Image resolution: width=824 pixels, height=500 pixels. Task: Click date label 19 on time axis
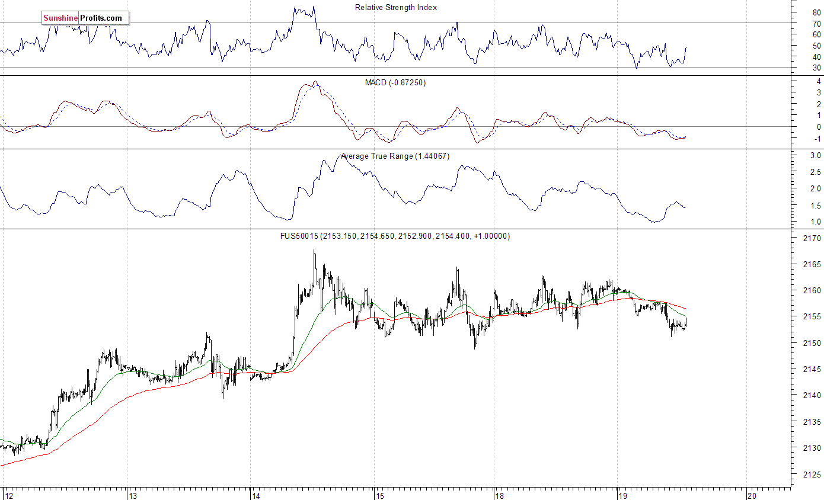tap(622, 495)
